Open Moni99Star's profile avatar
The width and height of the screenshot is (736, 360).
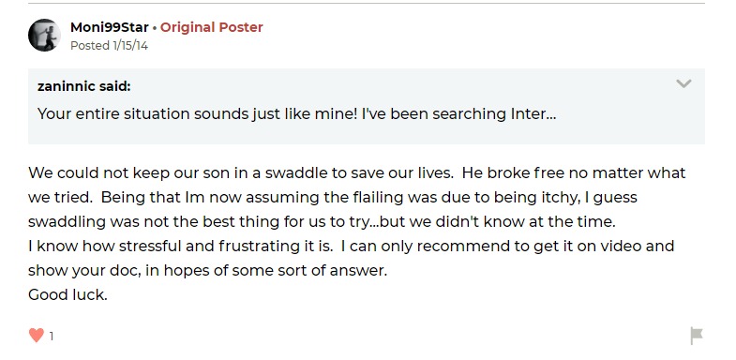coord(45,36)
